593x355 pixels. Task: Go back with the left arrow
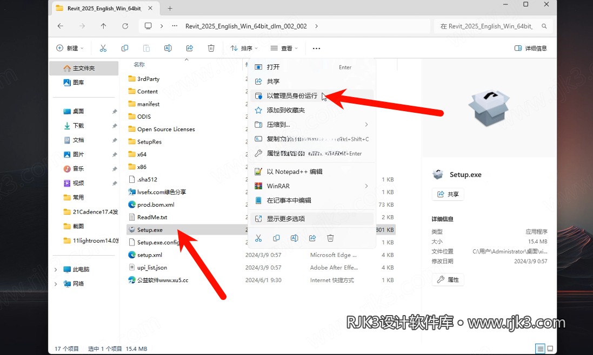[x=61, y=26]
